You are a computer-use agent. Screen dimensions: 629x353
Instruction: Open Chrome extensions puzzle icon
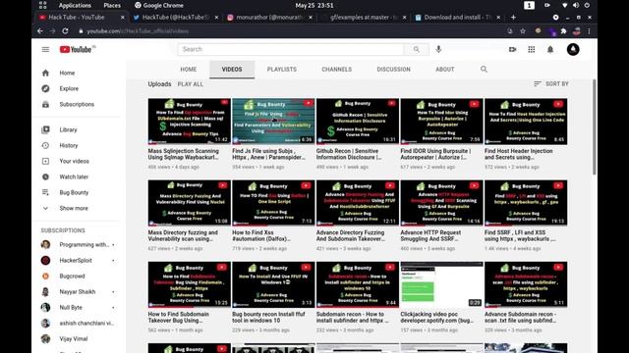pyautogui.click(x=563, y=30)
